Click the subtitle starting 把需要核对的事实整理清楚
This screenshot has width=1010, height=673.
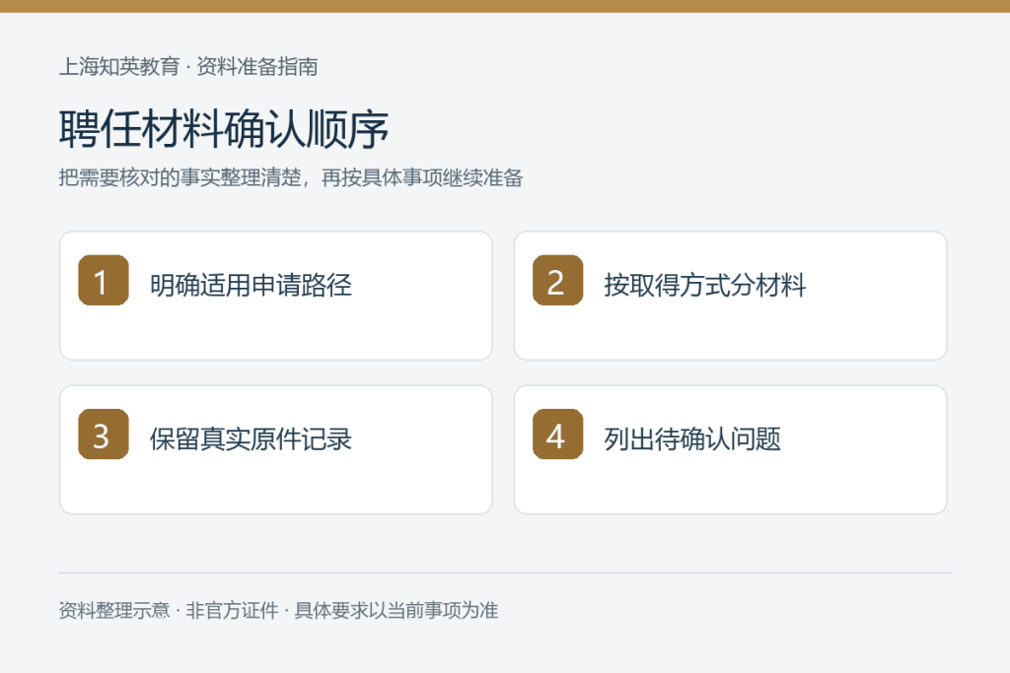(x=291, y=177)
